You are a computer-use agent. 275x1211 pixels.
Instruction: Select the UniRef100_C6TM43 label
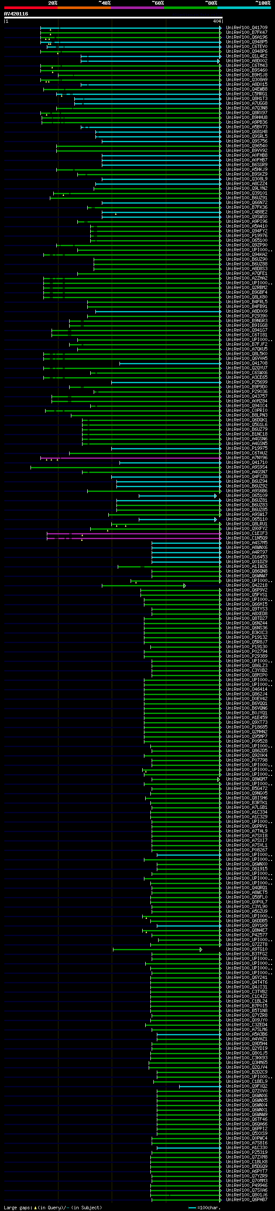pyautogui.click(x=246, y=65)
